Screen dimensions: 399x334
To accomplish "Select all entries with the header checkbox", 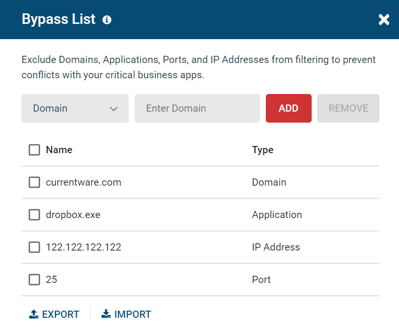I will point(34,149).
